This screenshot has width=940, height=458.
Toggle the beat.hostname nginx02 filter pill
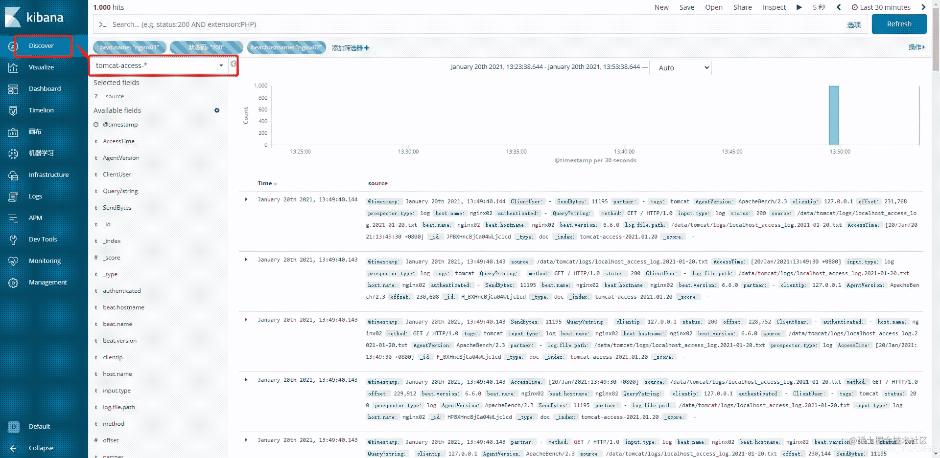(286, 47)
